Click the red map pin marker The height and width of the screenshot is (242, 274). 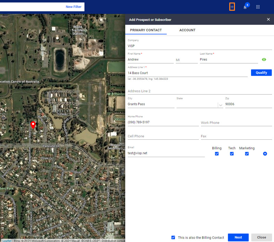coord(33,125)
